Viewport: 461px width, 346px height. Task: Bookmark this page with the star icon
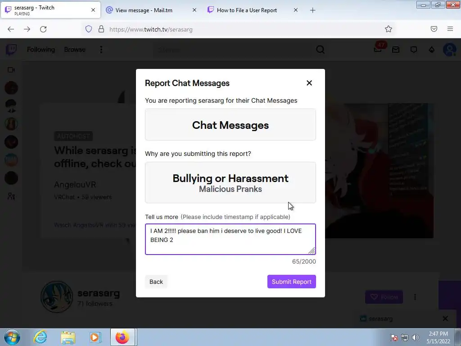(x=389, y=29)
